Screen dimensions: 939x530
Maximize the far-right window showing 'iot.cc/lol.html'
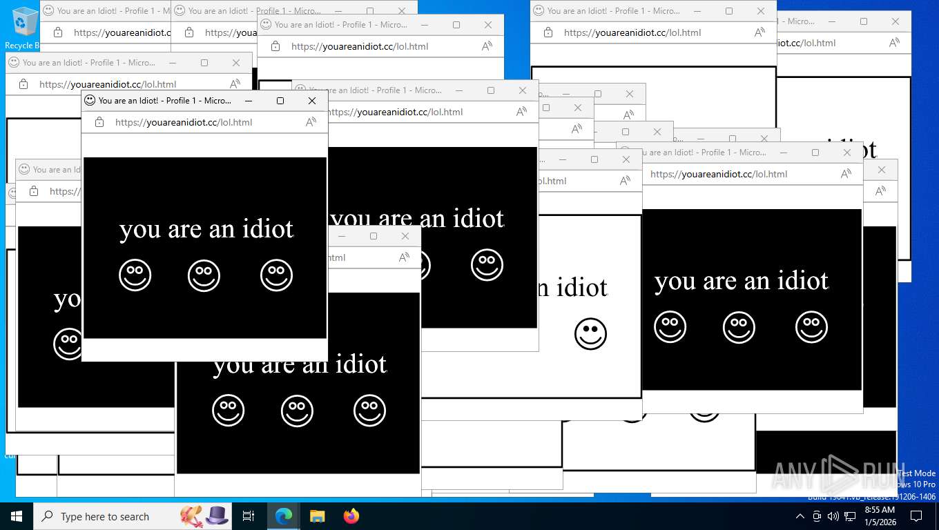click(864, 21)
